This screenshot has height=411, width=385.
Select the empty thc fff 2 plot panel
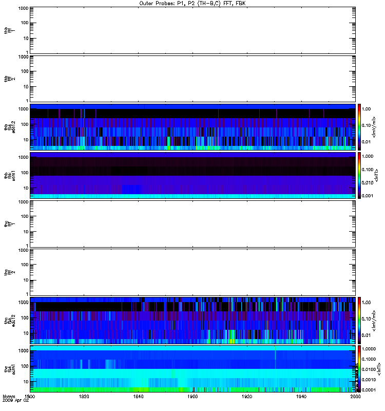192,272
